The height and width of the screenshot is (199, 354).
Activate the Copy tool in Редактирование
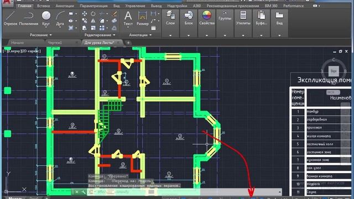click(x=85, y=21)
